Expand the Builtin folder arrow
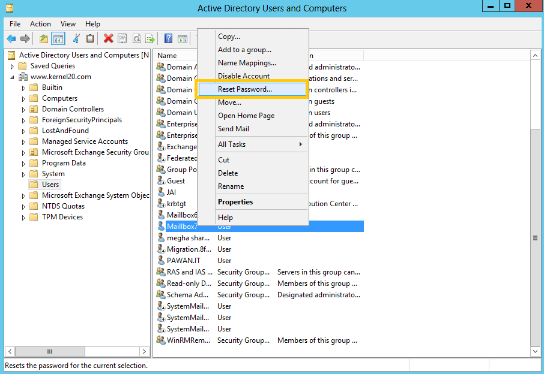The image size is (544, 374). pos(23,88)
